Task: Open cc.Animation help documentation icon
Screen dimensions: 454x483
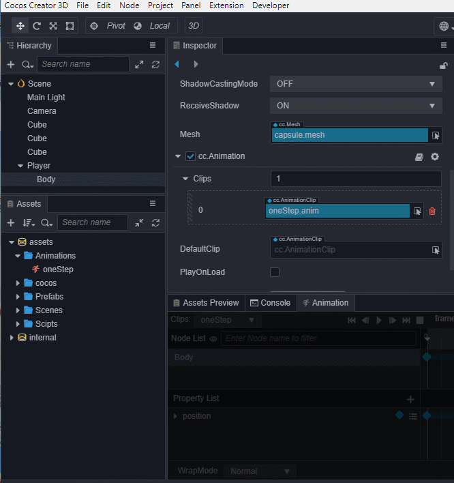Action: pyautogui.click(x=419, y=157)
